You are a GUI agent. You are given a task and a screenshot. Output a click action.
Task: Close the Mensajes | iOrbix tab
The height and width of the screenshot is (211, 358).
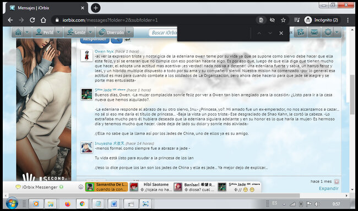83,8
